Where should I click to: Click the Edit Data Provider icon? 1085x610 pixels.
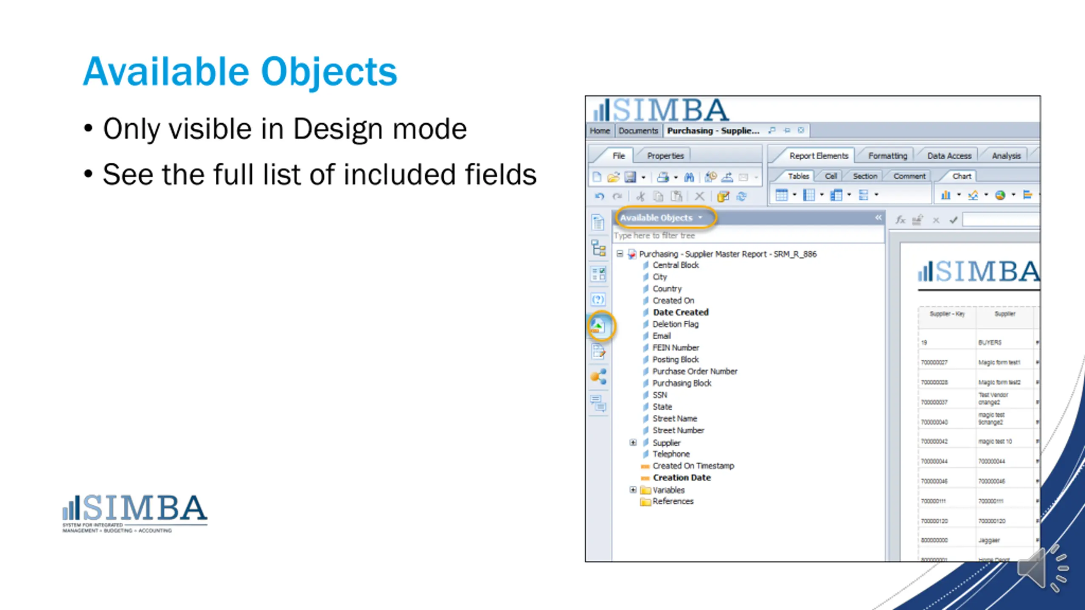(723, 196)
